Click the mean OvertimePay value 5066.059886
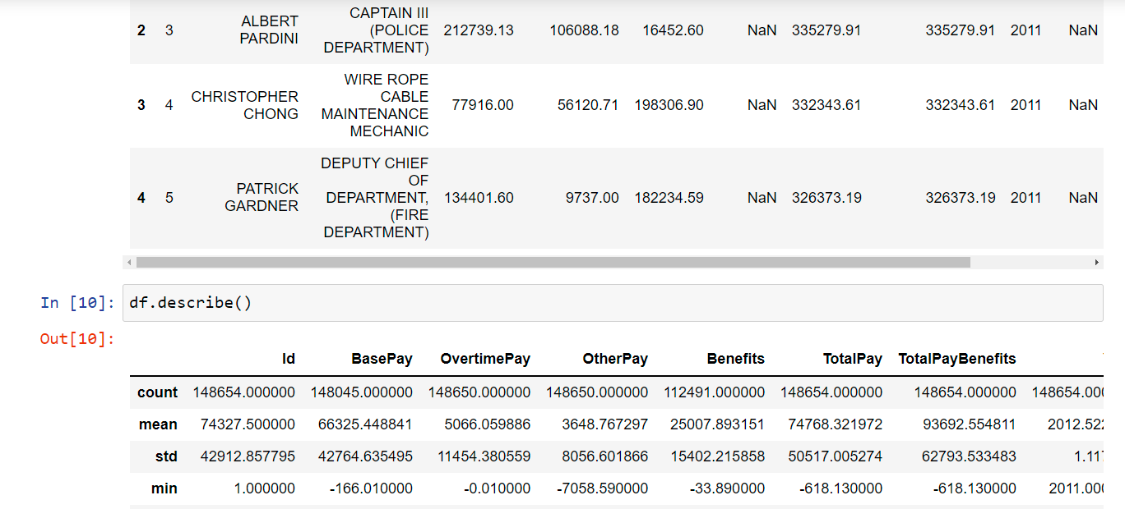The height and width of the screenshot is (509, 1125). [x=487, y=424]
